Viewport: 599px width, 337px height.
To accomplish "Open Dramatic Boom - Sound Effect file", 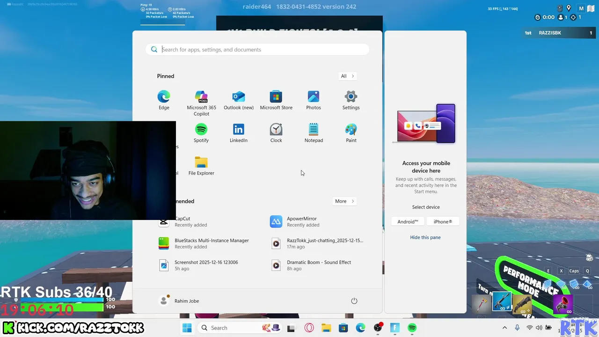I will (x=318, y=265).
